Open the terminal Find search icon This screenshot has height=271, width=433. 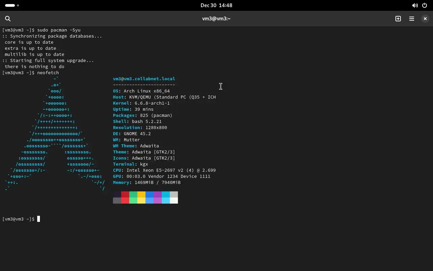[8, 19]
